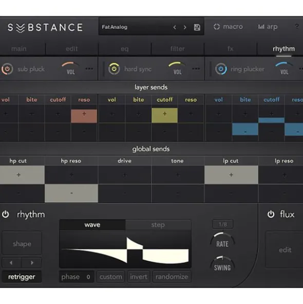The image size is (303, 304).
Task: Enable lp reso positive global send cell
Action: coord(281,175)
